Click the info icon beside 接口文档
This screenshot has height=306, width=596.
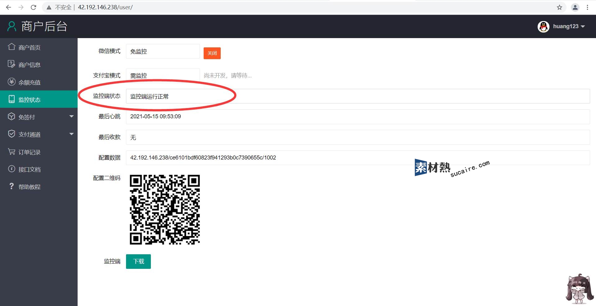11,169
